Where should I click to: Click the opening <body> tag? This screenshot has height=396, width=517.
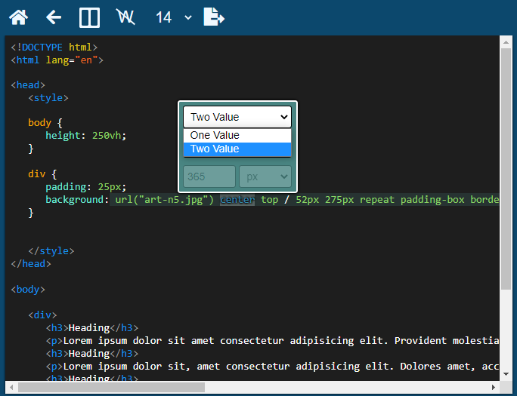(28, 290)
